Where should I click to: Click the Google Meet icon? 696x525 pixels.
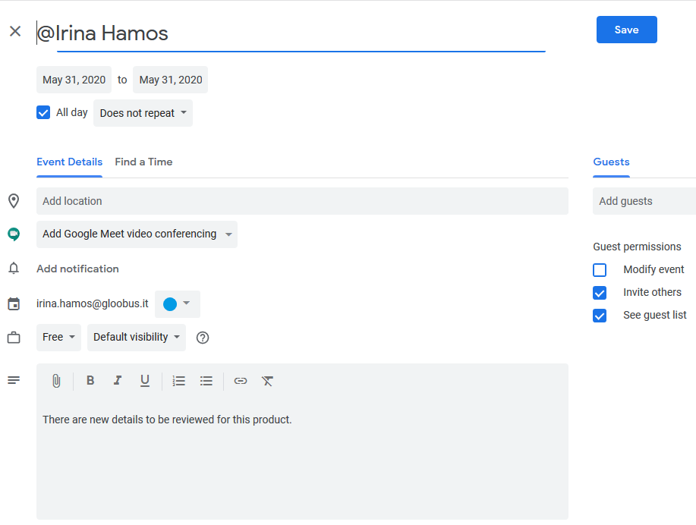[14, 234]
